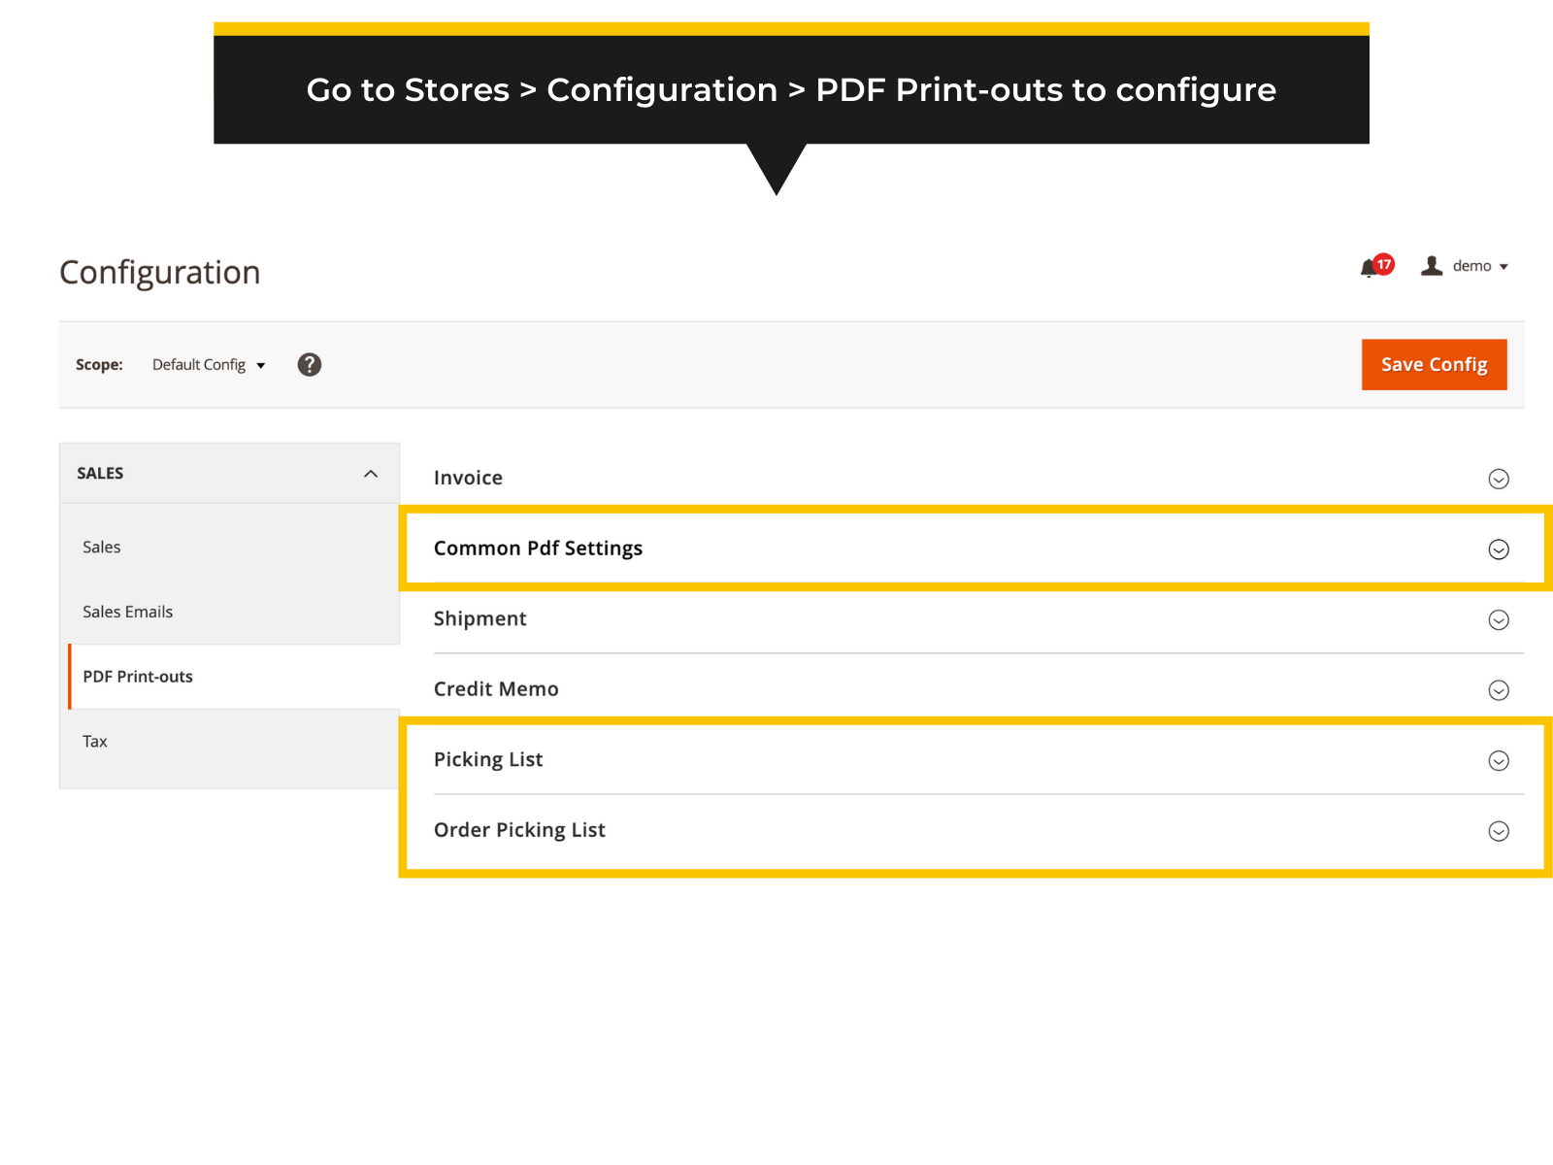
Task: Open the Default Config scope dropdown
Action: point(208,365)
